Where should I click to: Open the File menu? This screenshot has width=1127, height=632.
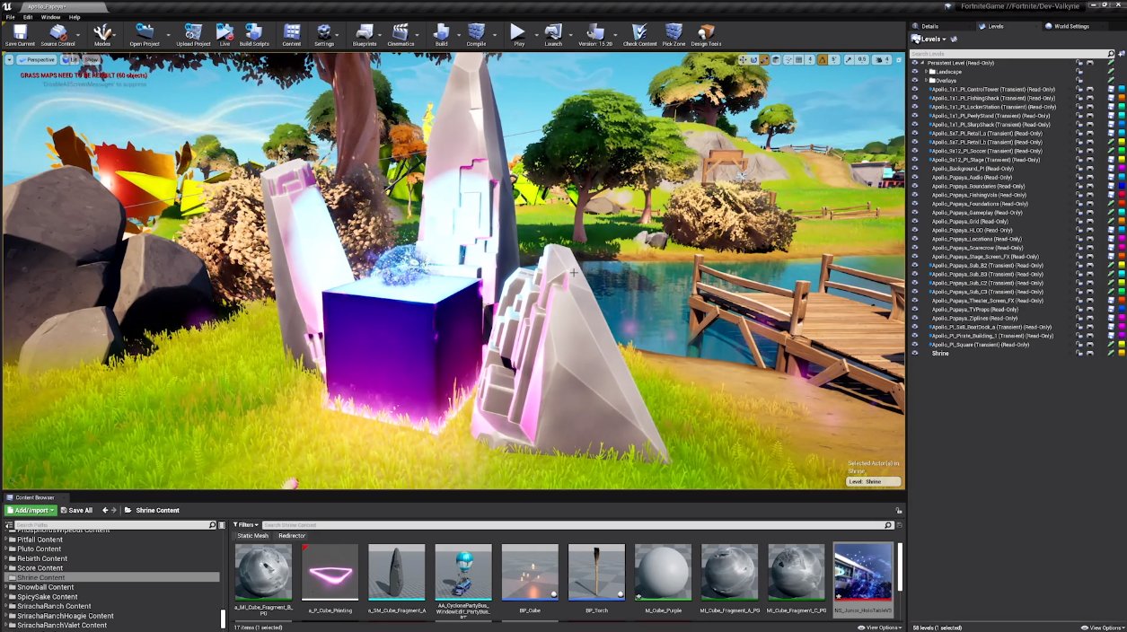(x=11, y=17)
